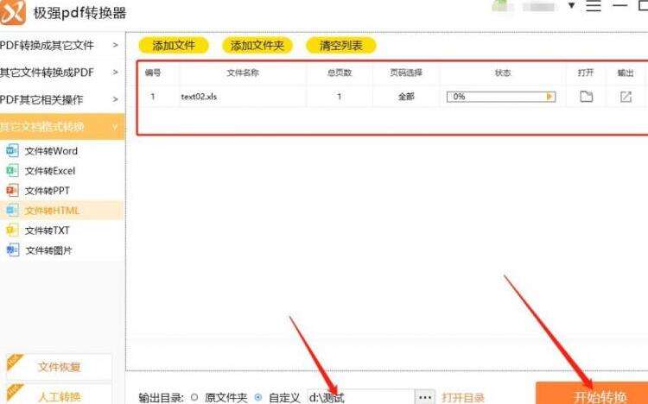Open 文件转Word conversion mode

coord(51,151)
